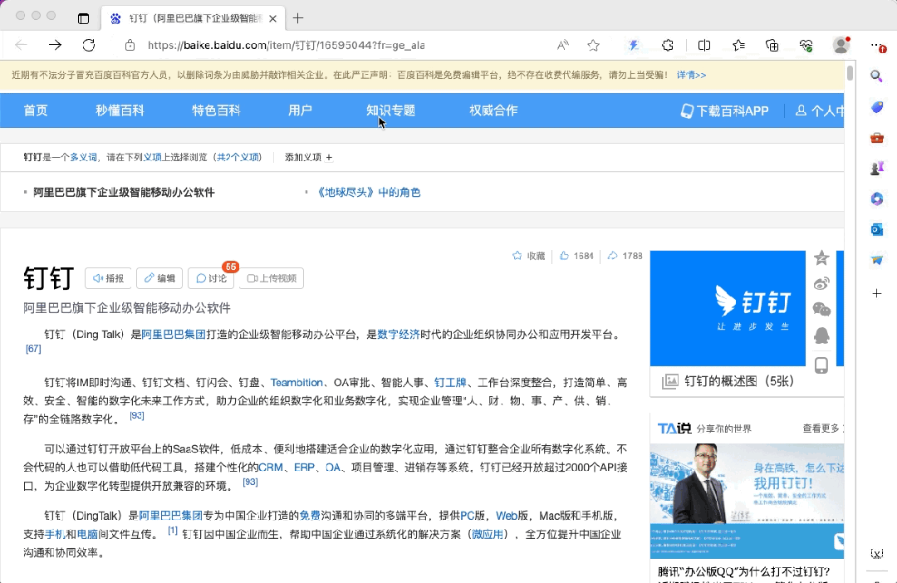The width and height of the screenshot is (897, 583).
Task: Open browser essentials heart icon
Action: [806, 45]
